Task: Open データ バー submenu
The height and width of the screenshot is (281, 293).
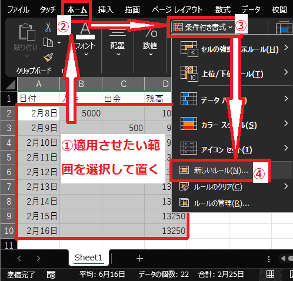Action: point(232,99)
